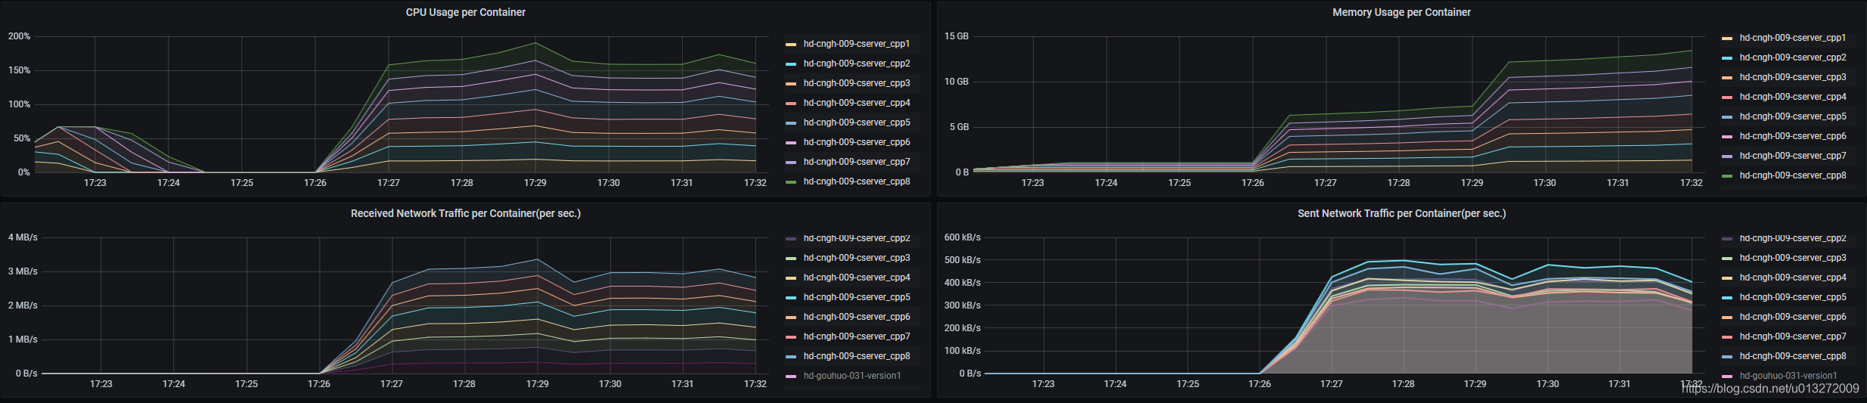Toggle cserver_cpp1 series in CPU Usage legend

pyautogui.click(x=857, y=44)
